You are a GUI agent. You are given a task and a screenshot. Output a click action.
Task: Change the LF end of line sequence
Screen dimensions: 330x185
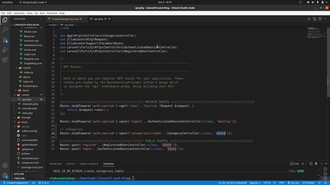(x=274, y=183)
